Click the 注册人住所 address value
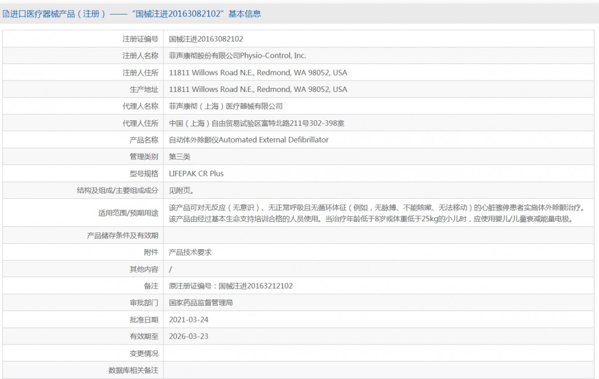 258,73
